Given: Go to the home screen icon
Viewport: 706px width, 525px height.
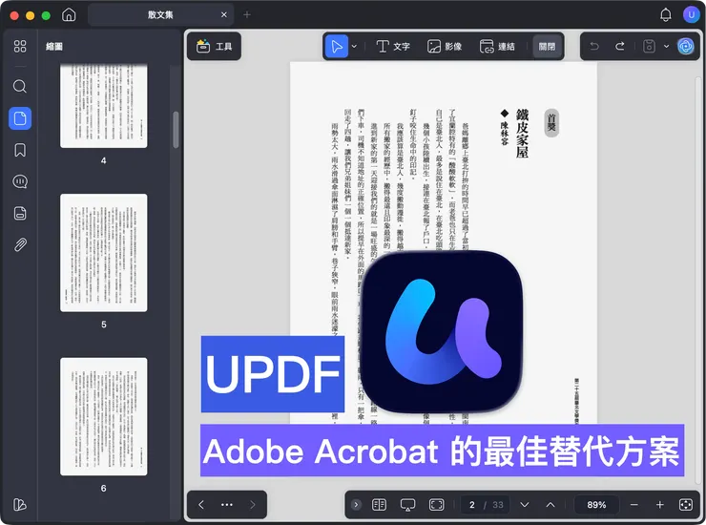Looking at the screenshot, I should point(69,15).
